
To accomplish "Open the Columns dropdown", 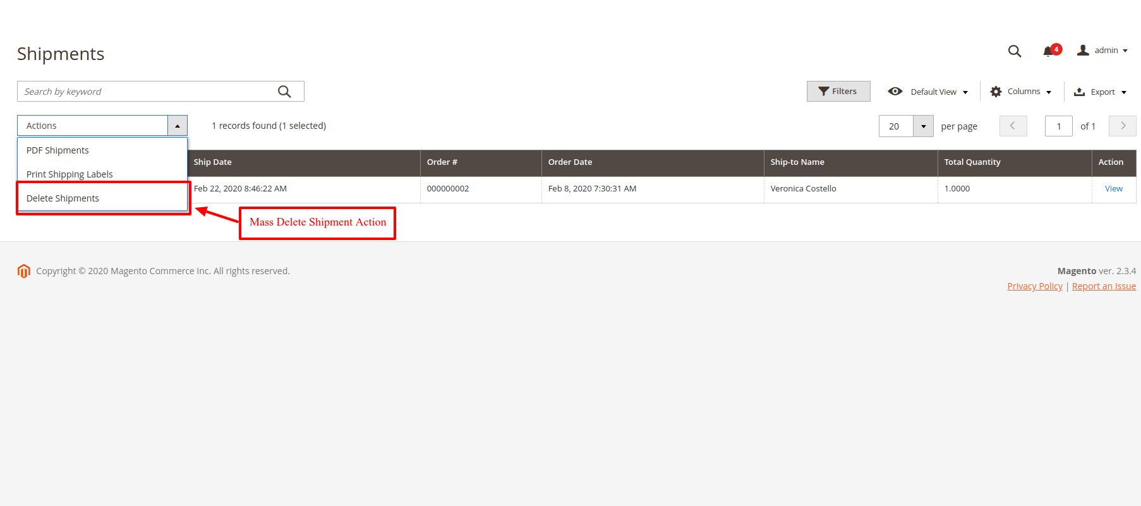I will pyautogui.click(x=1021, y=92).
